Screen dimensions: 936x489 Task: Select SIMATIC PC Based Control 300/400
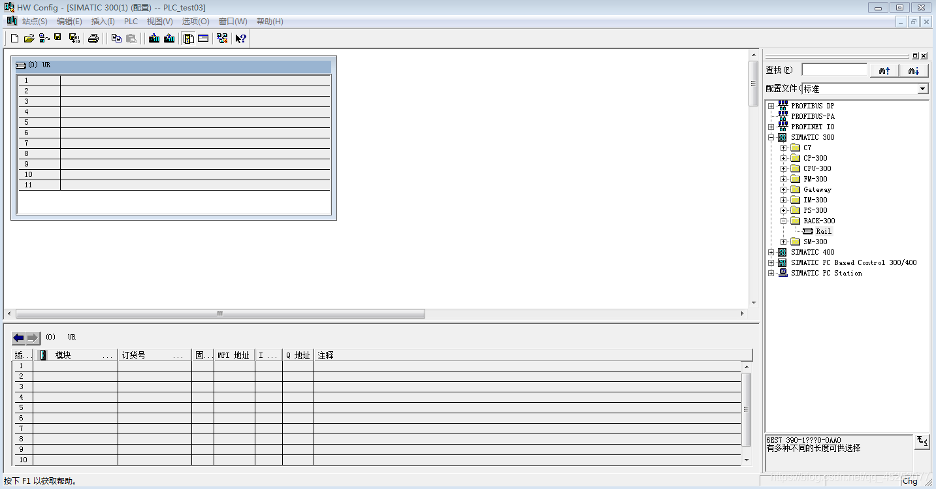click(x=854, y=262)
